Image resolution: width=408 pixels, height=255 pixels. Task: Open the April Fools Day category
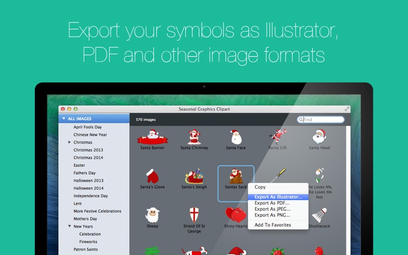pyautogui.click(x=87, y=127)
